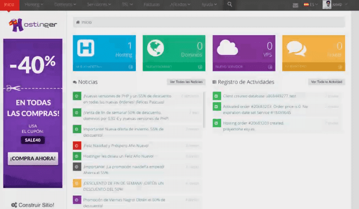Click the ¡COMPRA AHORA! banner button
The width and height of the screenshot is (359, 209).
coord(33,159)
